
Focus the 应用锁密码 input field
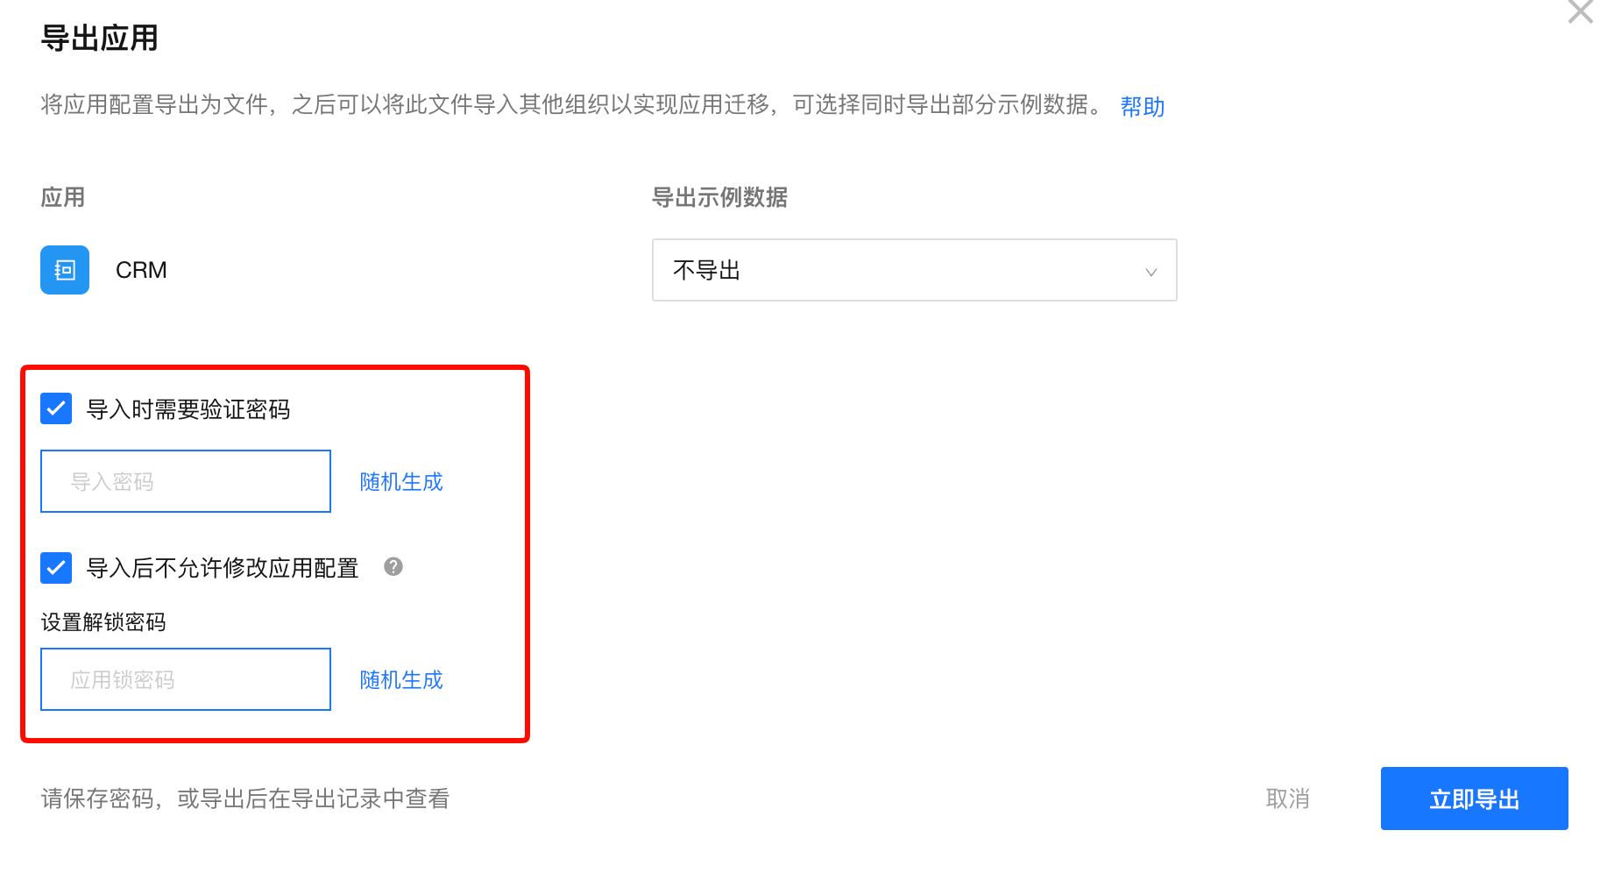186,679
